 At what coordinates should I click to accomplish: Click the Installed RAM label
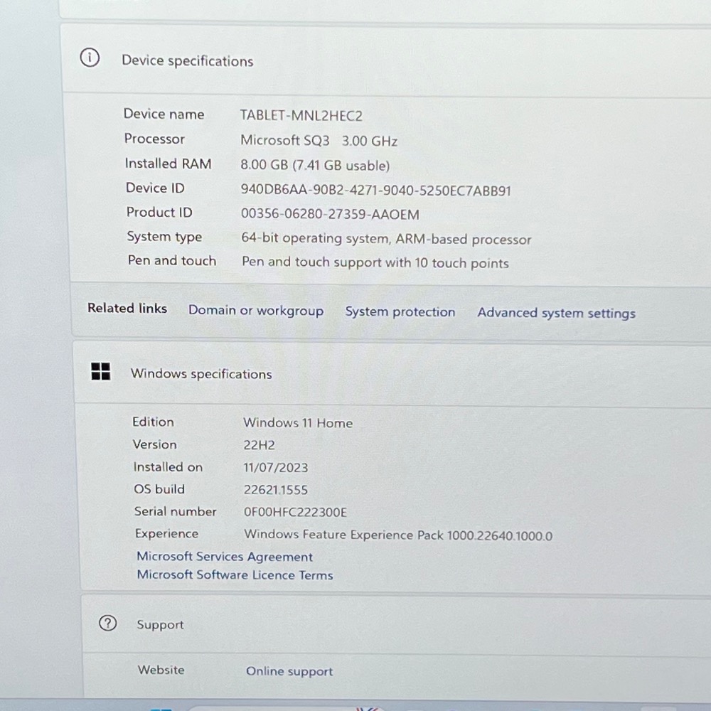click(x=169, y=164)
